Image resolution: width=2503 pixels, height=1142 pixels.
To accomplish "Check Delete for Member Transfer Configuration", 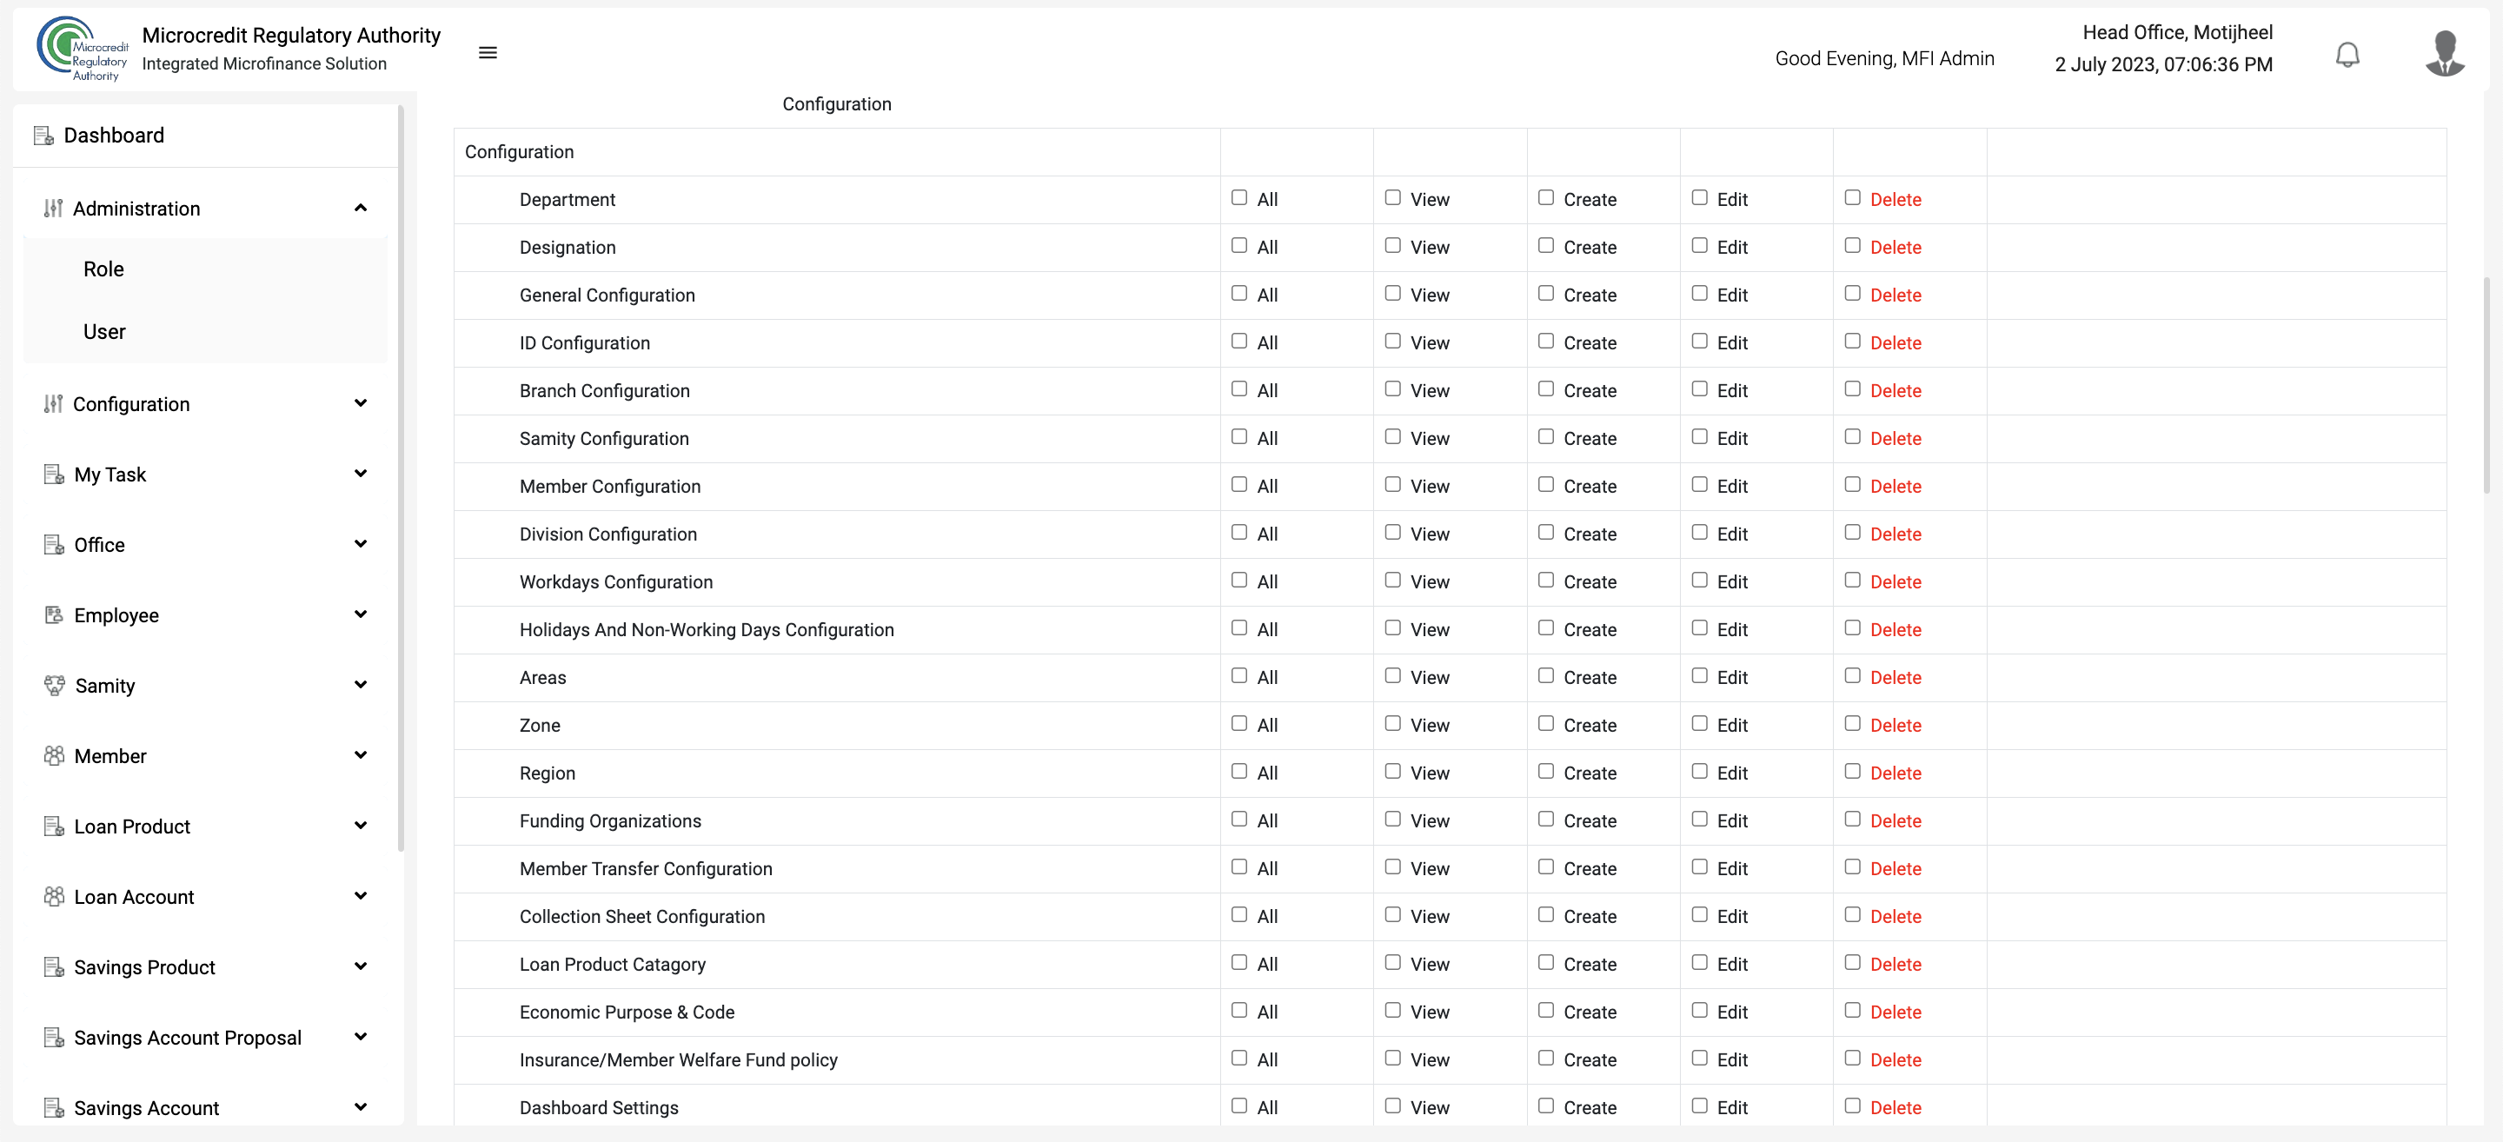I will (x=1853, y=867).
